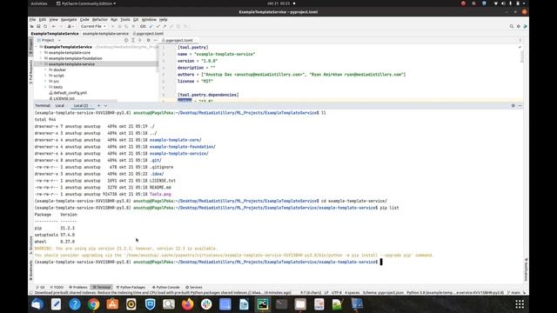The width and height of the screenshot is (557, 313).
Task: Click the Git update project icon
Action: coord(151,26)
